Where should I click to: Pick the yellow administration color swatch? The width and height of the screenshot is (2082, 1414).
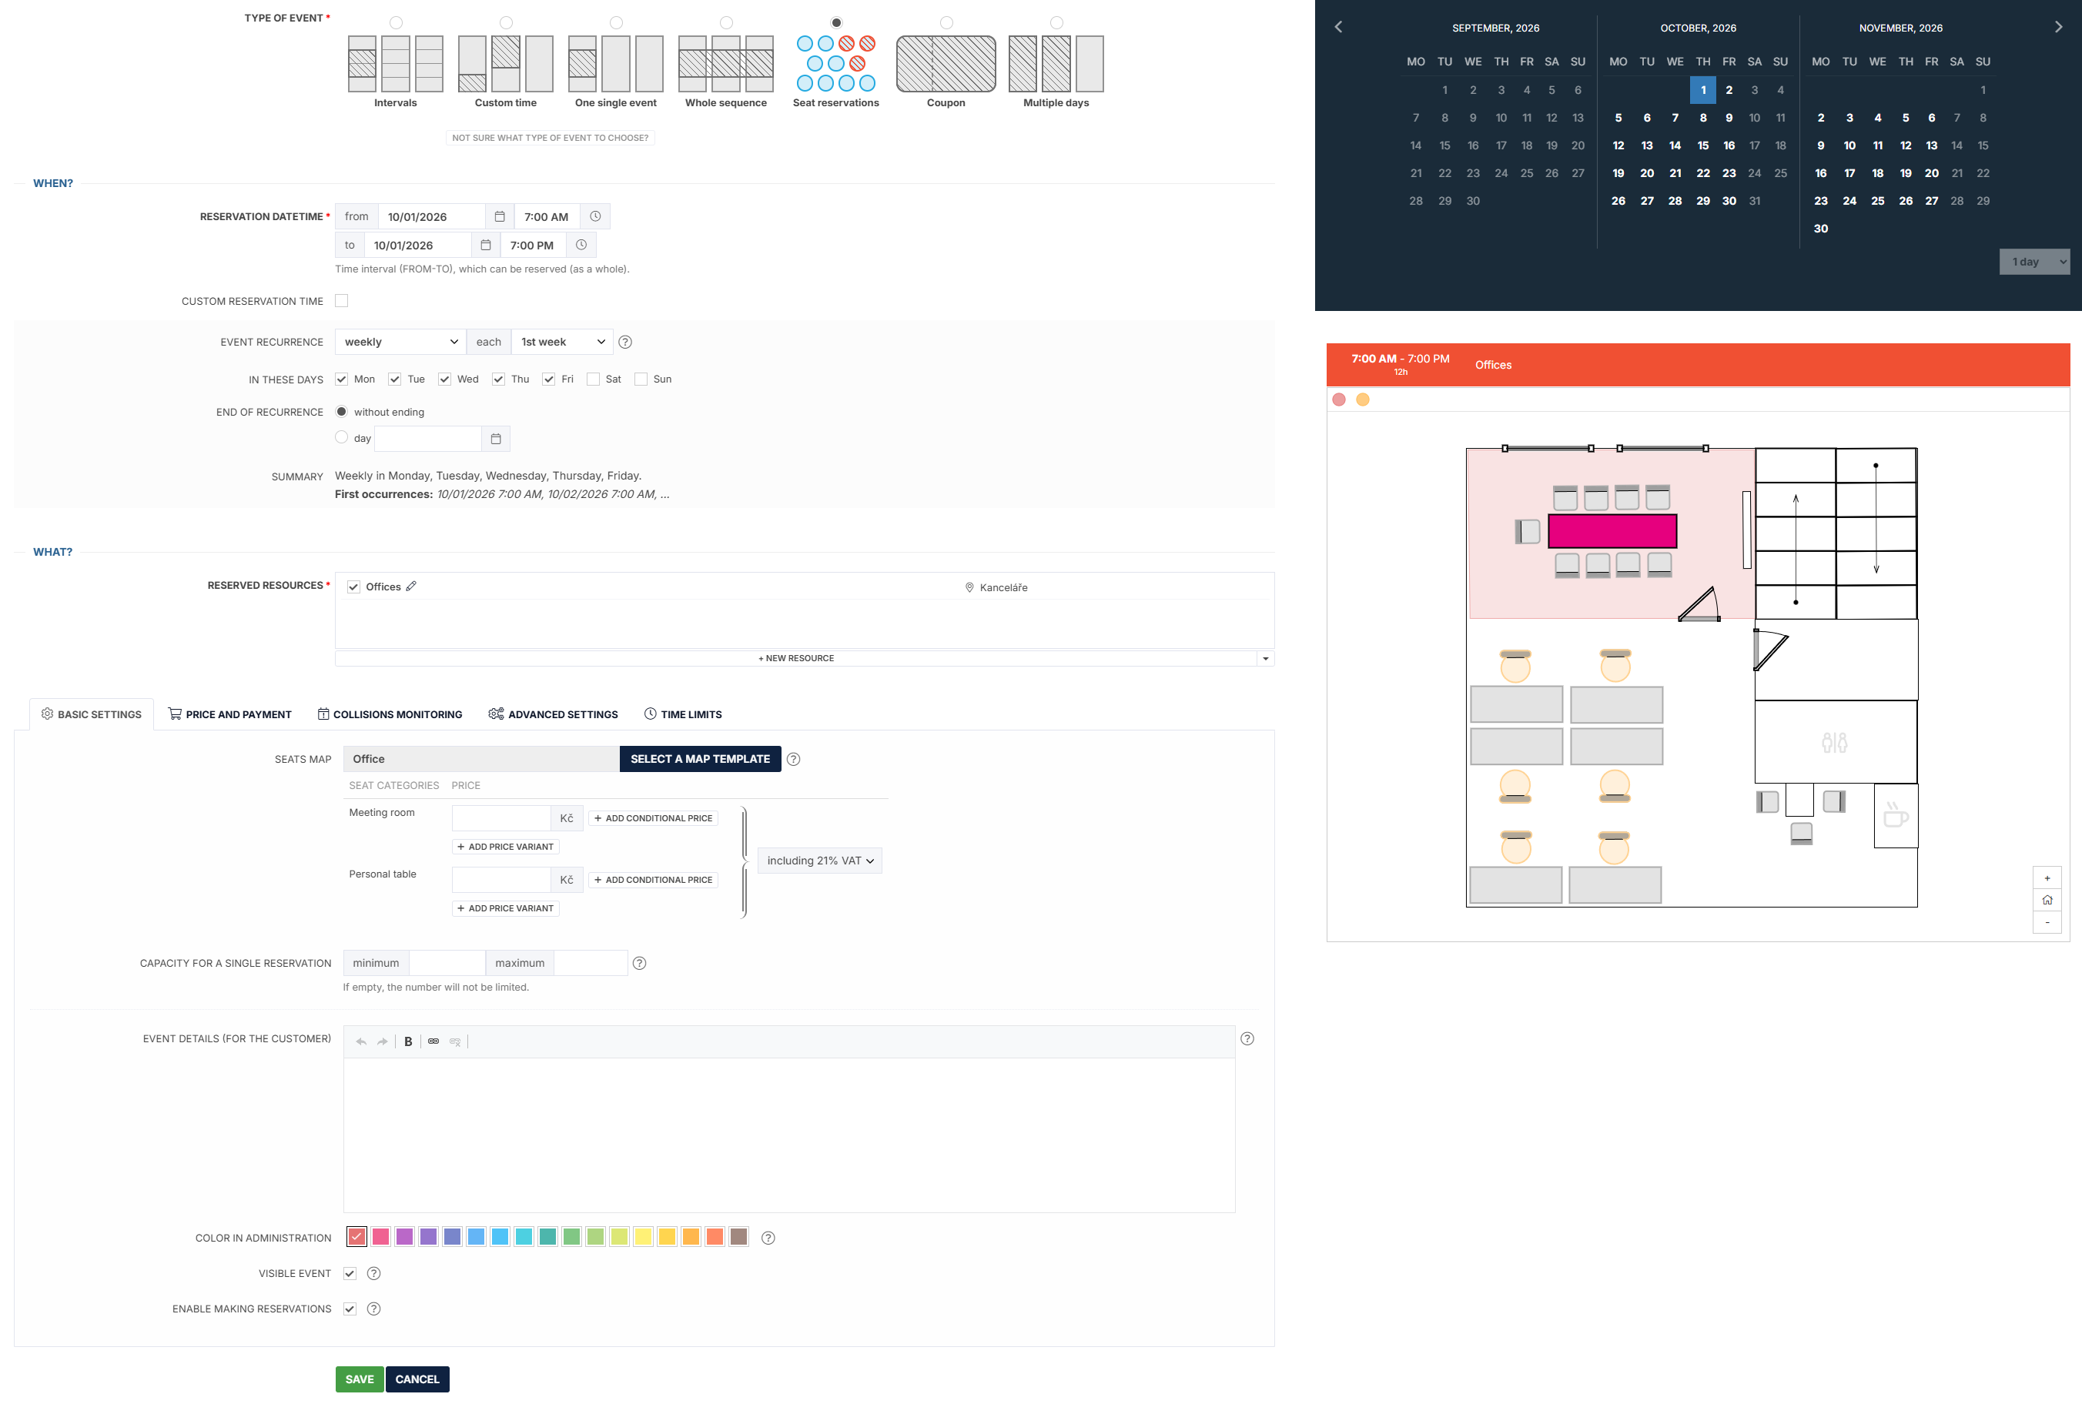[x=642, y=1238]
